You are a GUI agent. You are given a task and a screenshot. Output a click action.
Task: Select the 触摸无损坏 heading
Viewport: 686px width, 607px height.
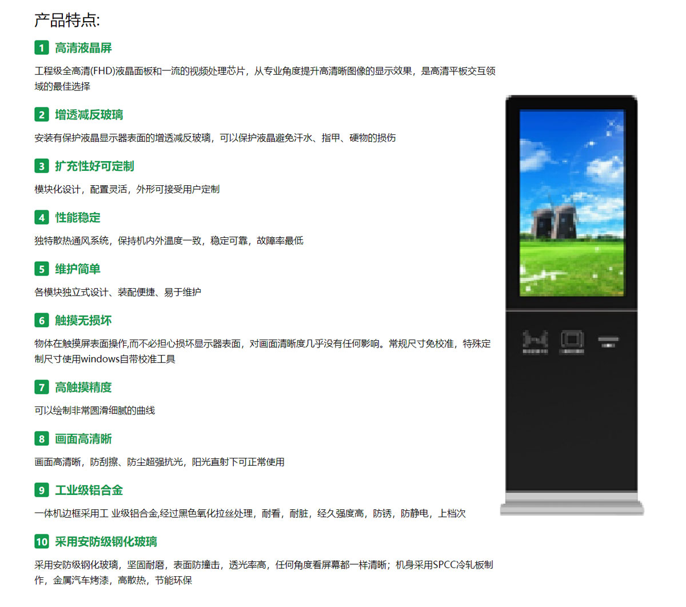click(83, 320)
